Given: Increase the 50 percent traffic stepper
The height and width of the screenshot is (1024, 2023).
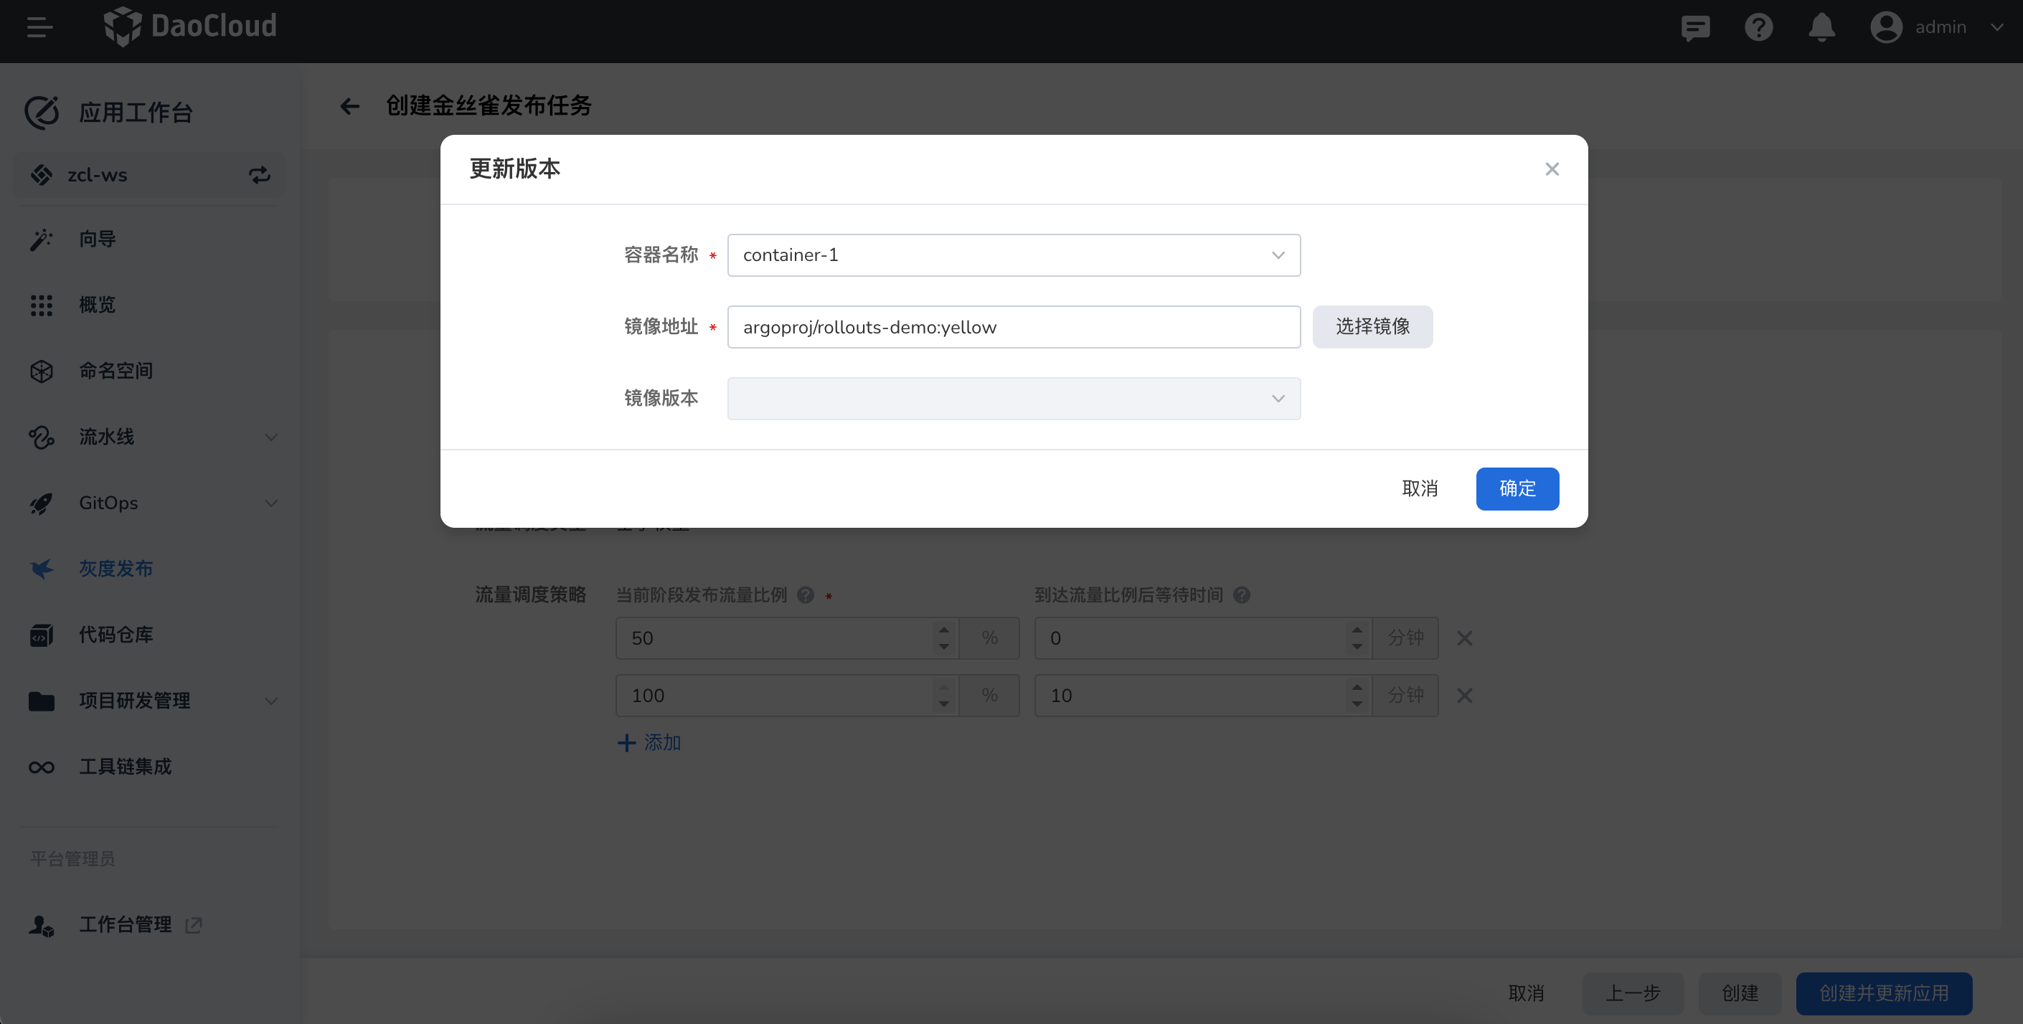Looking at the screenshot, I should coord(944,630).
